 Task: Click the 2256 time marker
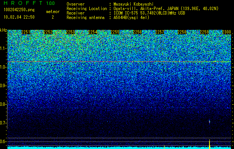(x=137, y=32)
